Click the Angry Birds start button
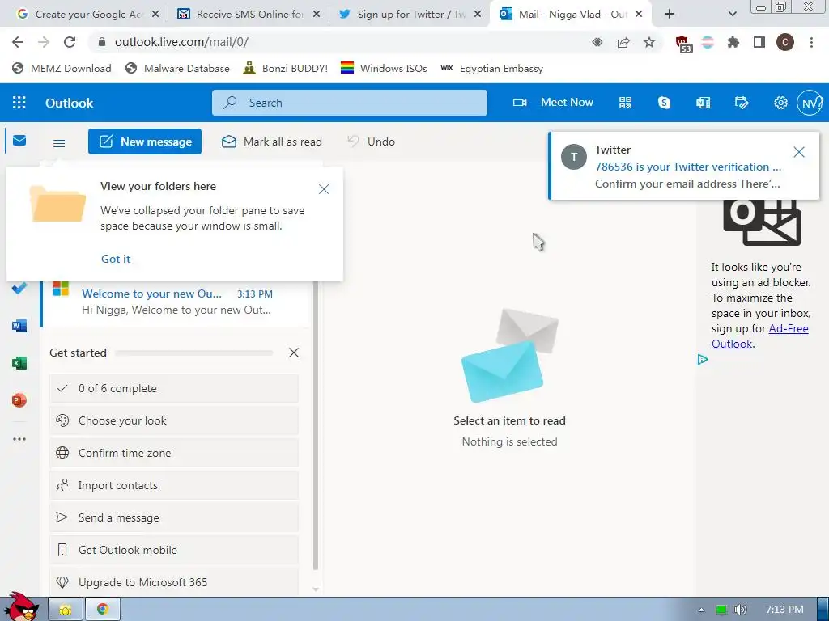The height and width of the screenshot is (621, 829). tap(23, 606)
